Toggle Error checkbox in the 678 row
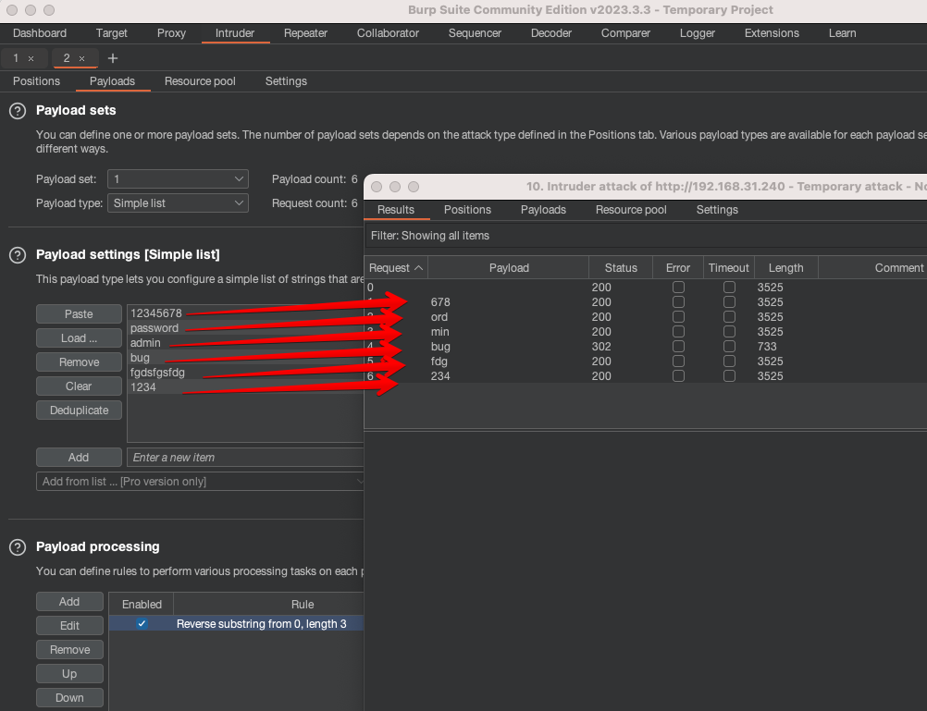927x711 pixels. click(678, 302)
